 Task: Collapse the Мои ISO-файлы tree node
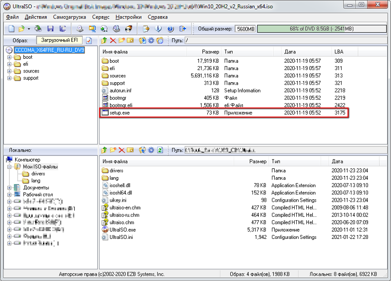[x=9, y=166]
